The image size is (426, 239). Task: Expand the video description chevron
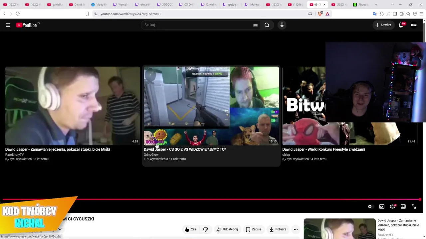pos(60,229)
